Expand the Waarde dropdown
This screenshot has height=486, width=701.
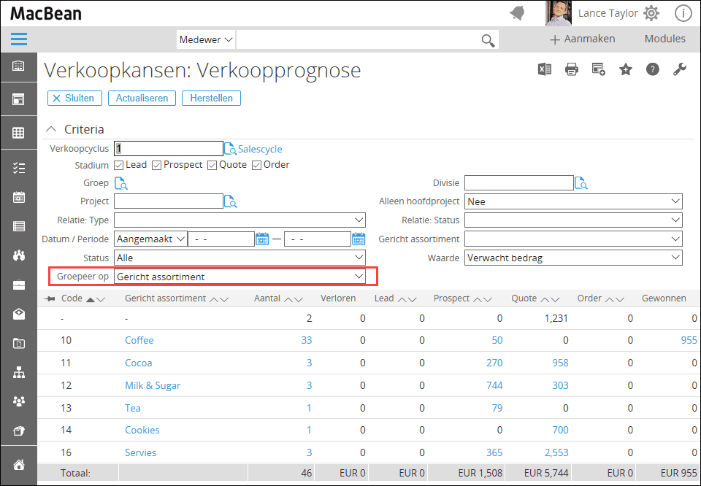pos(573,258)
